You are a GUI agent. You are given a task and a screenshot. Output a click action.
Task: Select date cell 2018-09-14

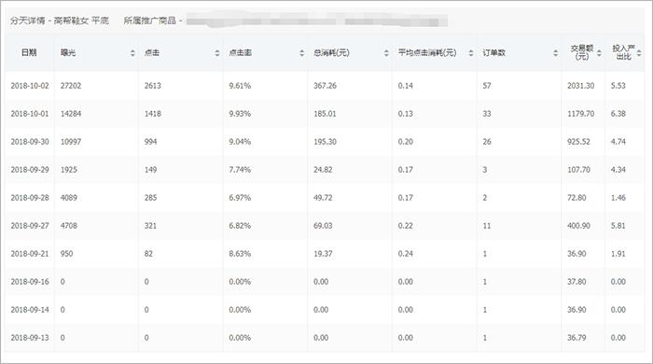(x=30, y=310)
